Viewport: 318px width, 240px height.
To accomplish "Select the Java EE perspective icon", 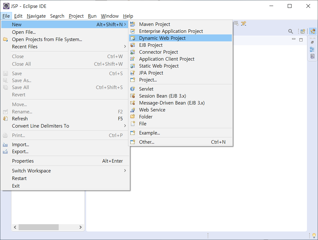I will coord(313,31).
